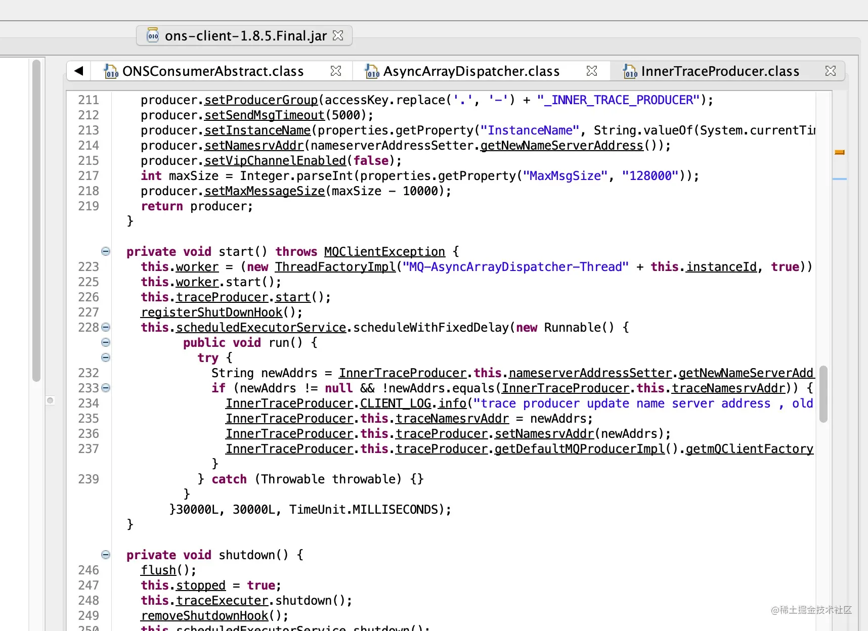The width and height of the screenshot is (868, 631).
Task: Collapse the start() method fold marker
Action: (x=106, y=251)
